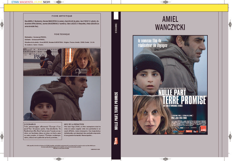Click the WANCZYCKI name on the front cover

(170, 27)
